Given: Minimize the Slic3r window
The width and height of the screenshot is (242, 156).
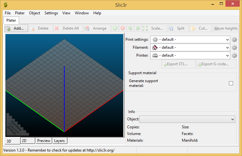Looking at the screenshot, I should point(213,4).
